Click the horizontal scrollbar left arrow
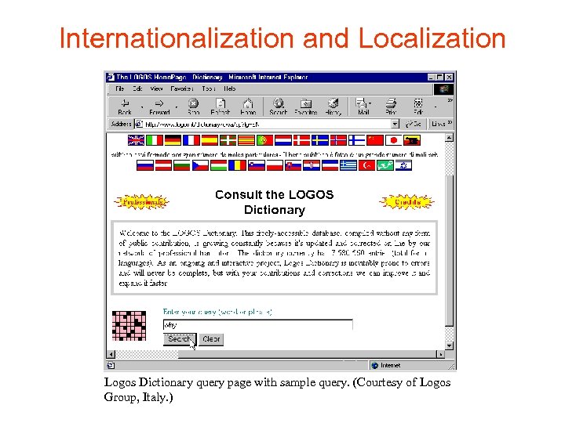This screenshot has height=423, width=565. pyautogui.click(x=111, y=354)
